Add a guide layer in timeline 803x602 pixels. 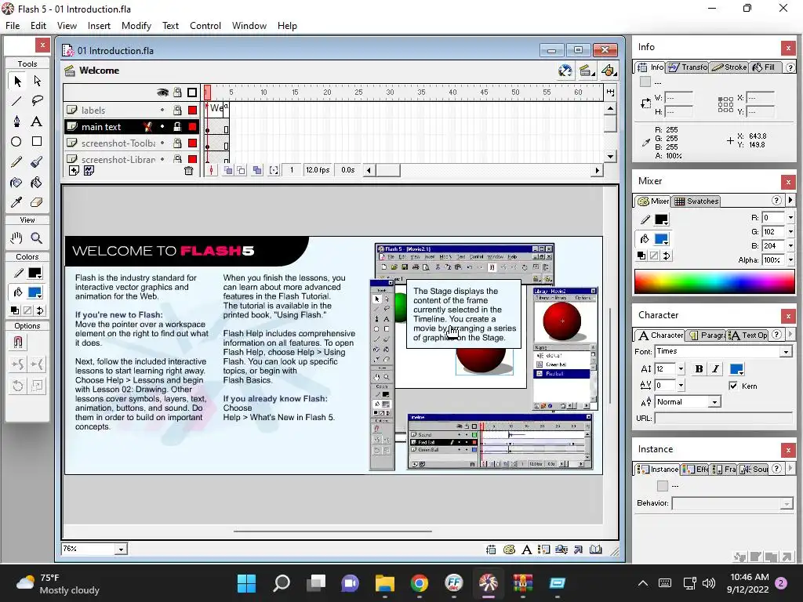coord(89,171)
